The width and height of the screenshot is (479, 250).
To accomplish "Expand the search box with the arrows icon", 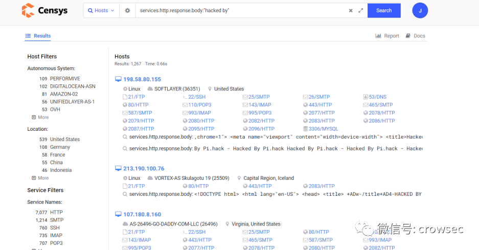I will click(x=361, y=10).
